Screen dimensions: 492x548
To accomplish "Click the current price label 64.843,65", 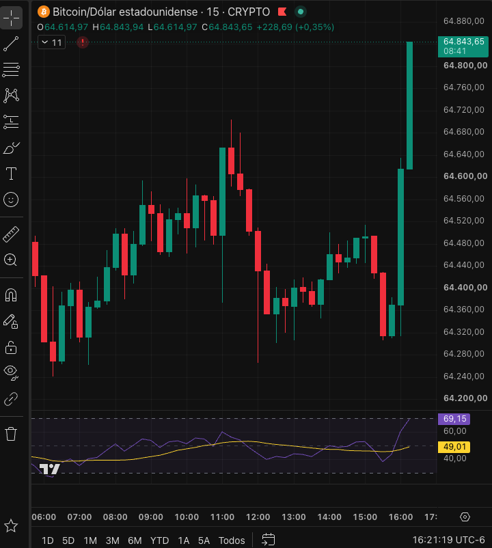I will point(463,46).
